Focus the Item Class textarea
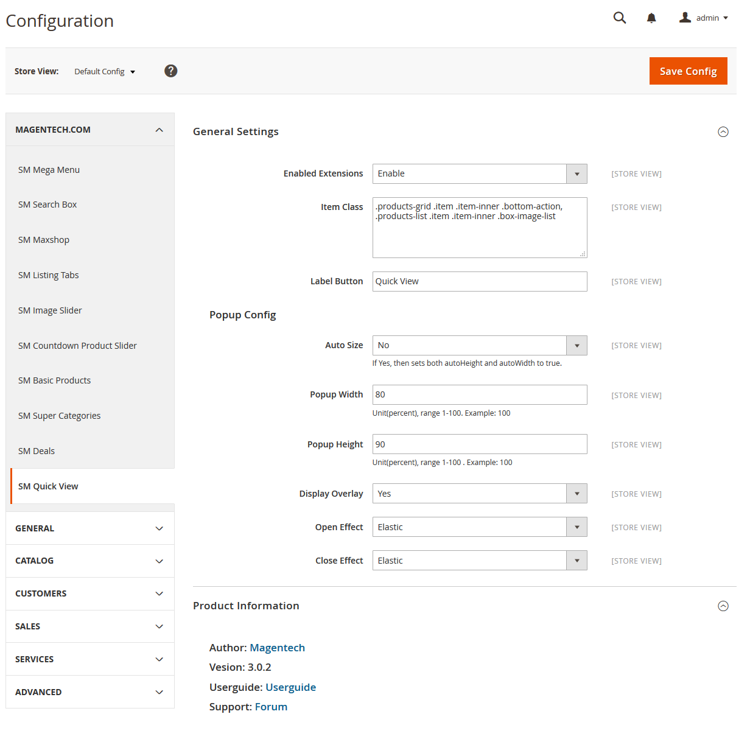 coord(480,228)
